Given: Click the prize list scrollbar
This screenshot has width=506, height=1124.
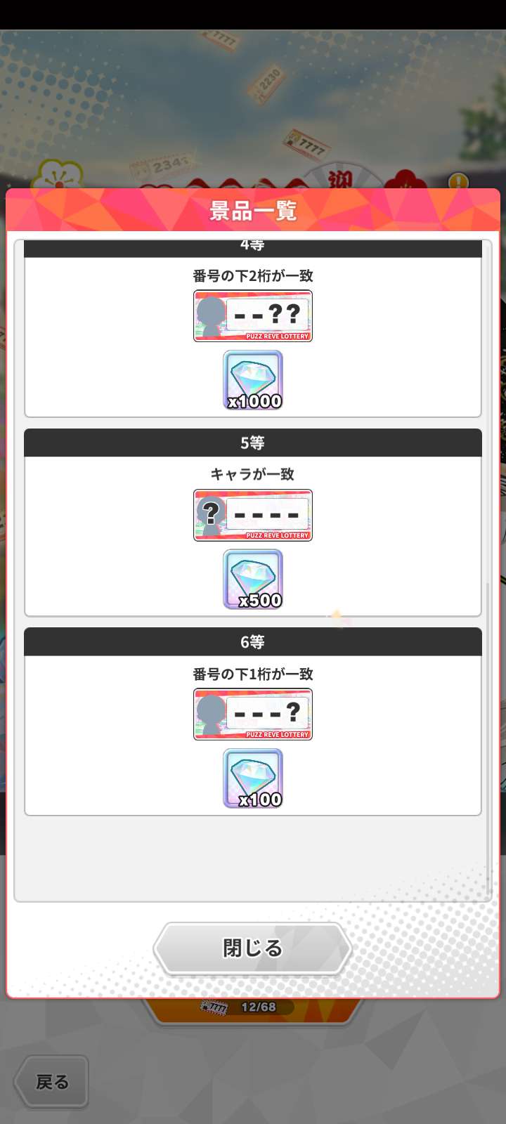Looking at the screenshot, I should tap(489, 738).
